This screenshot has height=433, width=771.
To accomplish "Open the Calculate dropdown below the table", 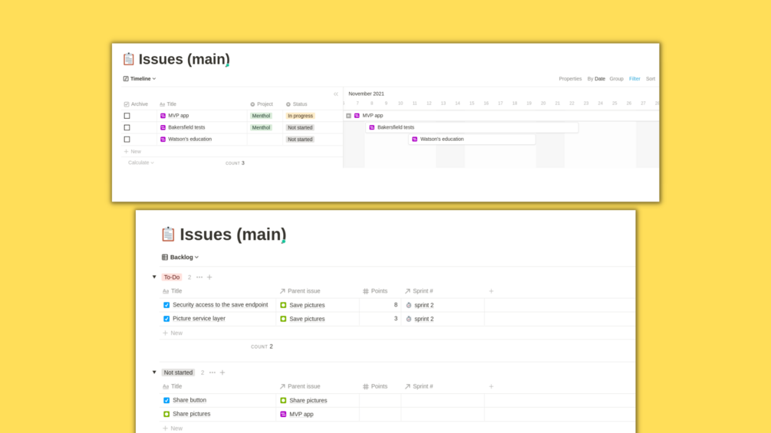I will tap(140, 162).
